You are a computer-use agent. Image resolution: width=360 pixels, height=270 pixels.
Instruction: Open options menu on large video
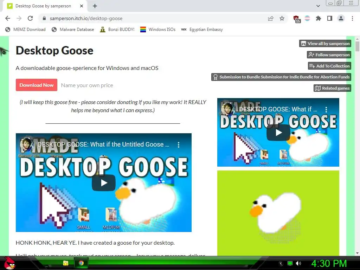(x=178, y=144)
